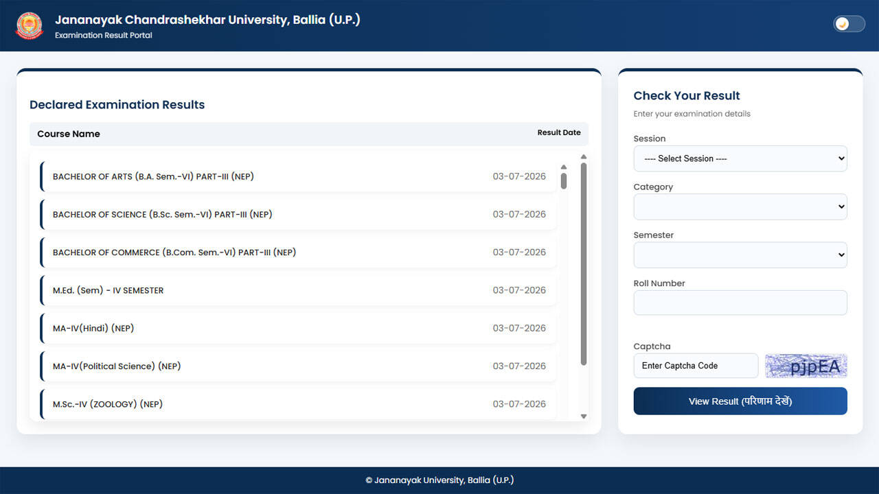Toggle the dark mode switch
Viewport: 879px width, 494px height.
pos(849,24)
